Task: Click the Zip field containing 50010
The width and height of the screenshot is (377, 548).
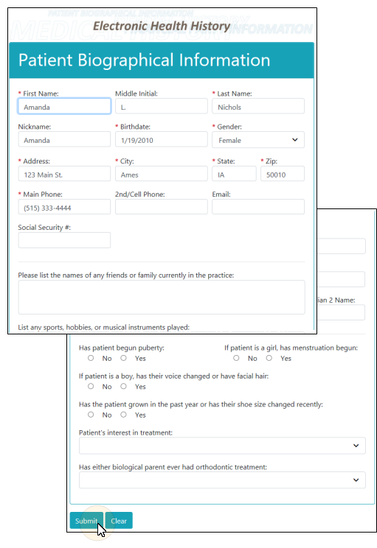Action: coord(282,174)
